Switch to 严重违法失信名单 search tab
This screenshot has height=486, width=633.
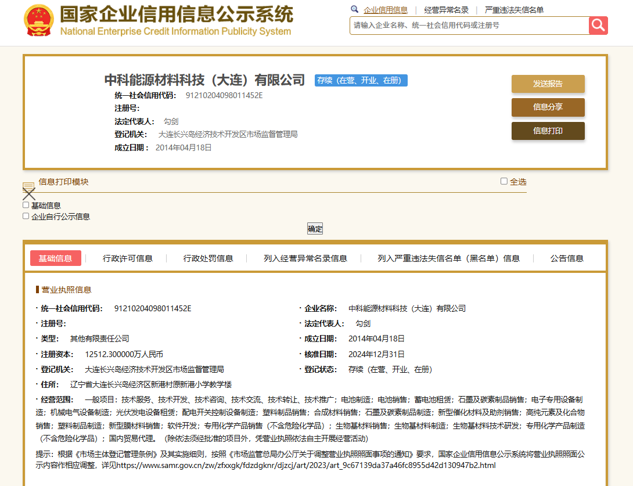click(514, 10)
